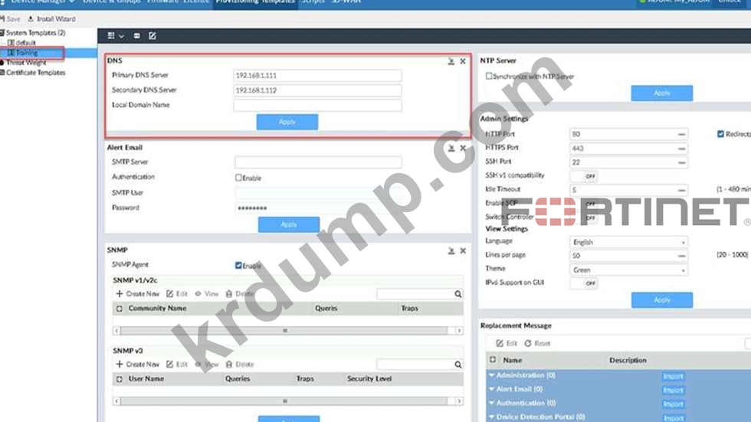
Task: Edit the selected Replacement Message
Action: tap(507, 343)
